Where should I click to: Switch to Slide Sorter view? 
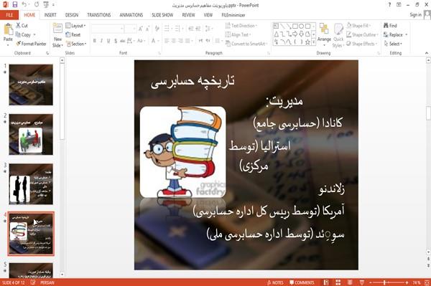tap(338, 282)
